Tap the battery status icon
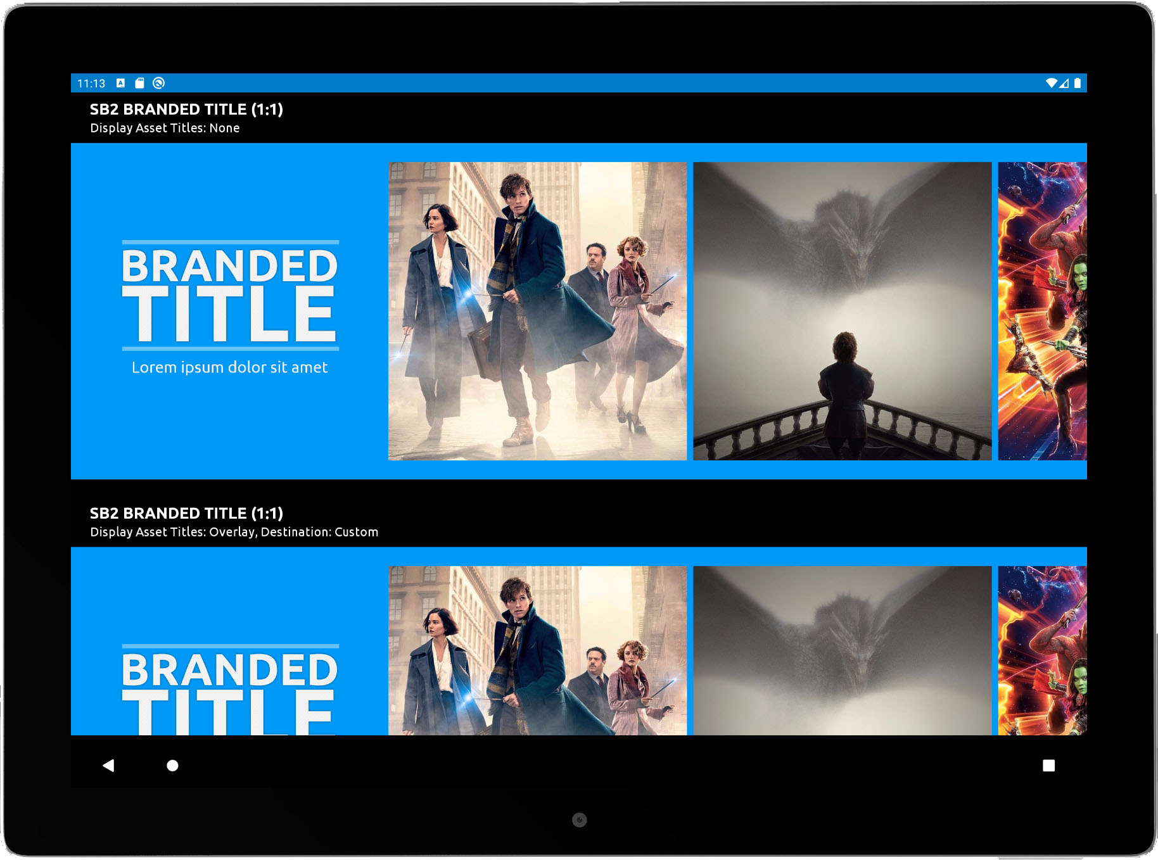The image size is (1158, 860). coord(1078,83)
